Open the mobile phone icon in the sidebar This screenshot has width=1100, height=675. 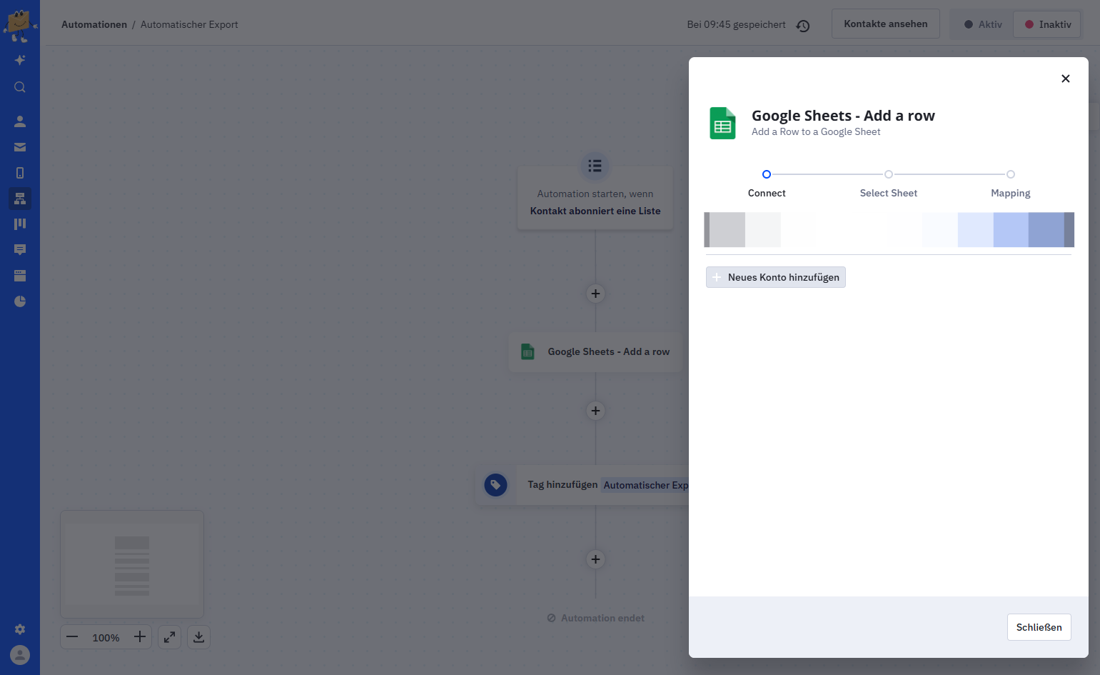coord(20,173)
